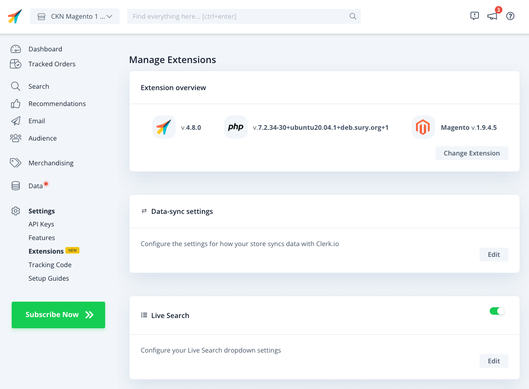
Task: Collapse the Settings section in sidebar
Action: coord(42,211)
